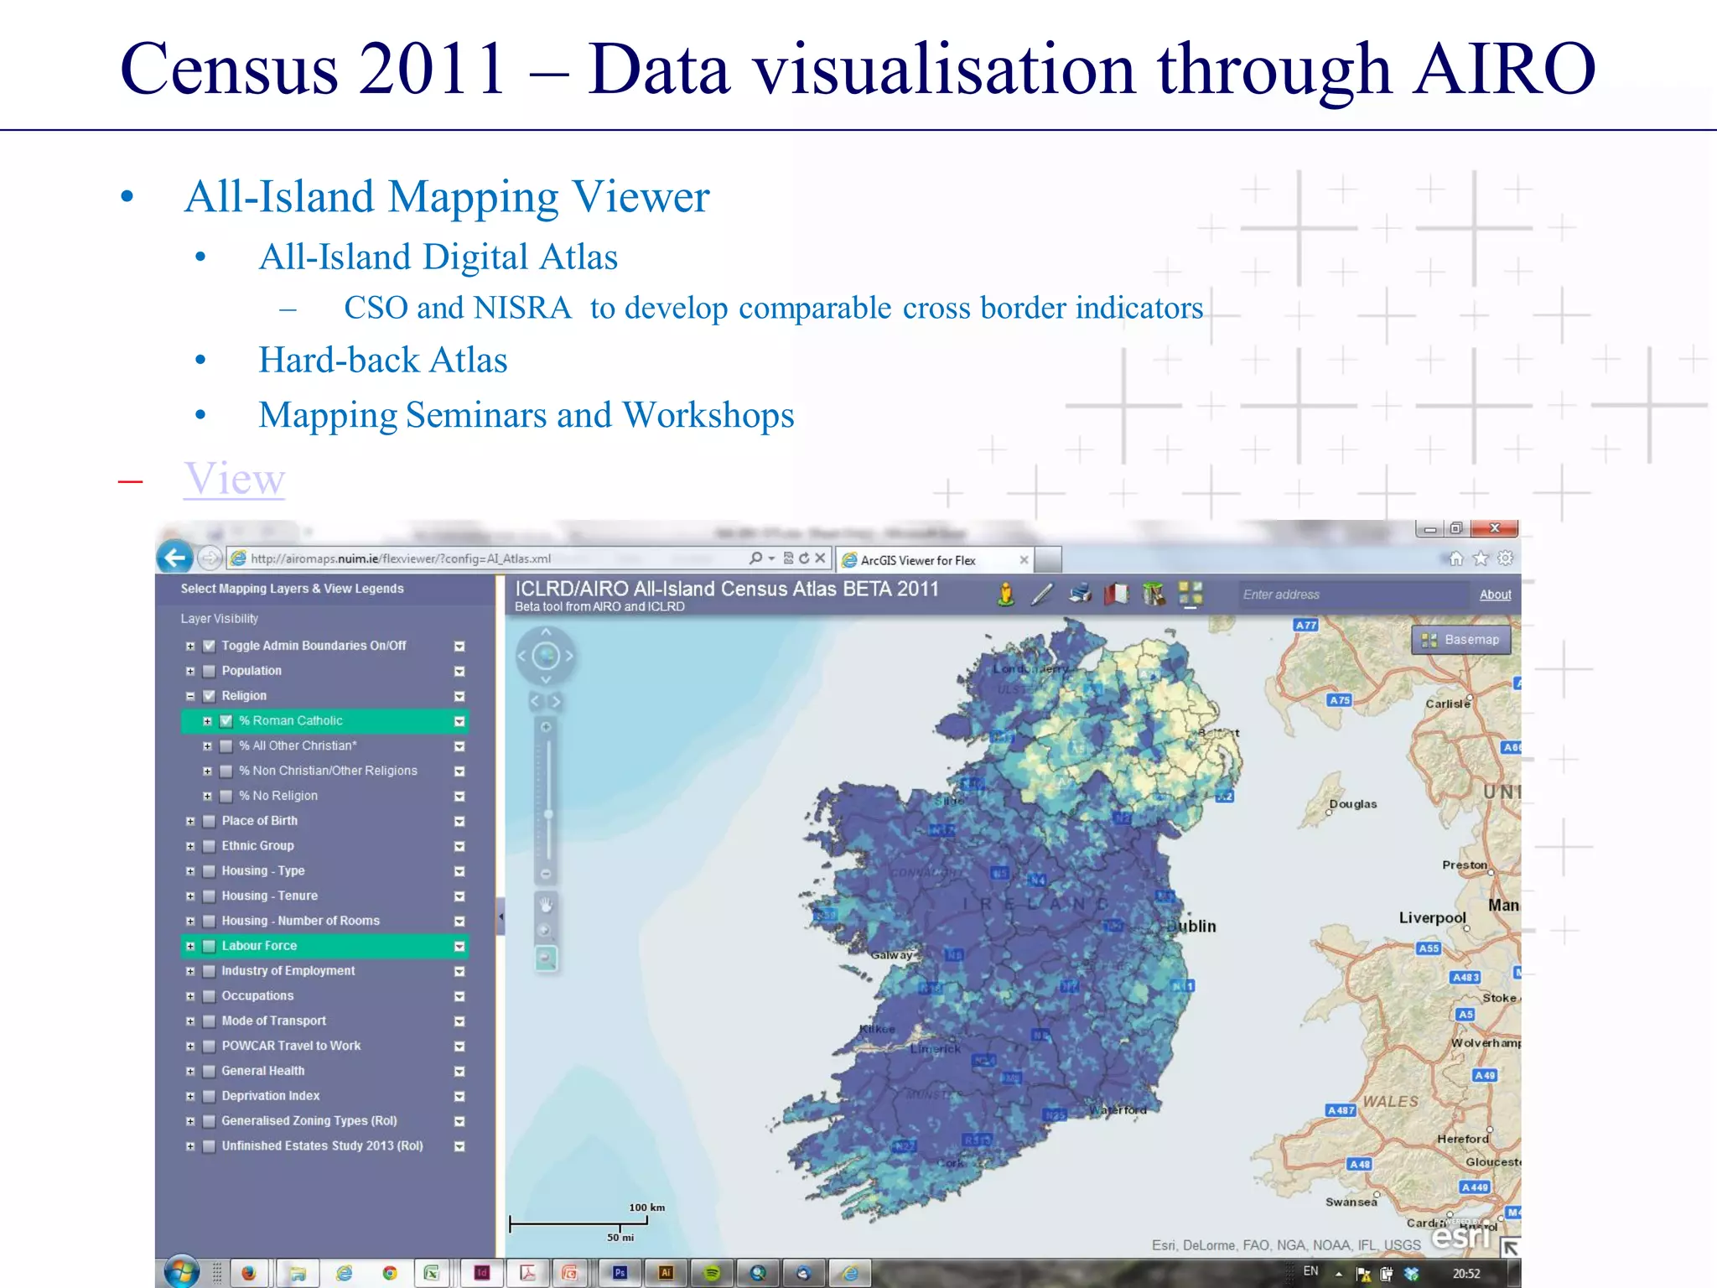The image size is (1717, 1288).
Task: Enable the Population layer checkbox
Action: [210, 671]
